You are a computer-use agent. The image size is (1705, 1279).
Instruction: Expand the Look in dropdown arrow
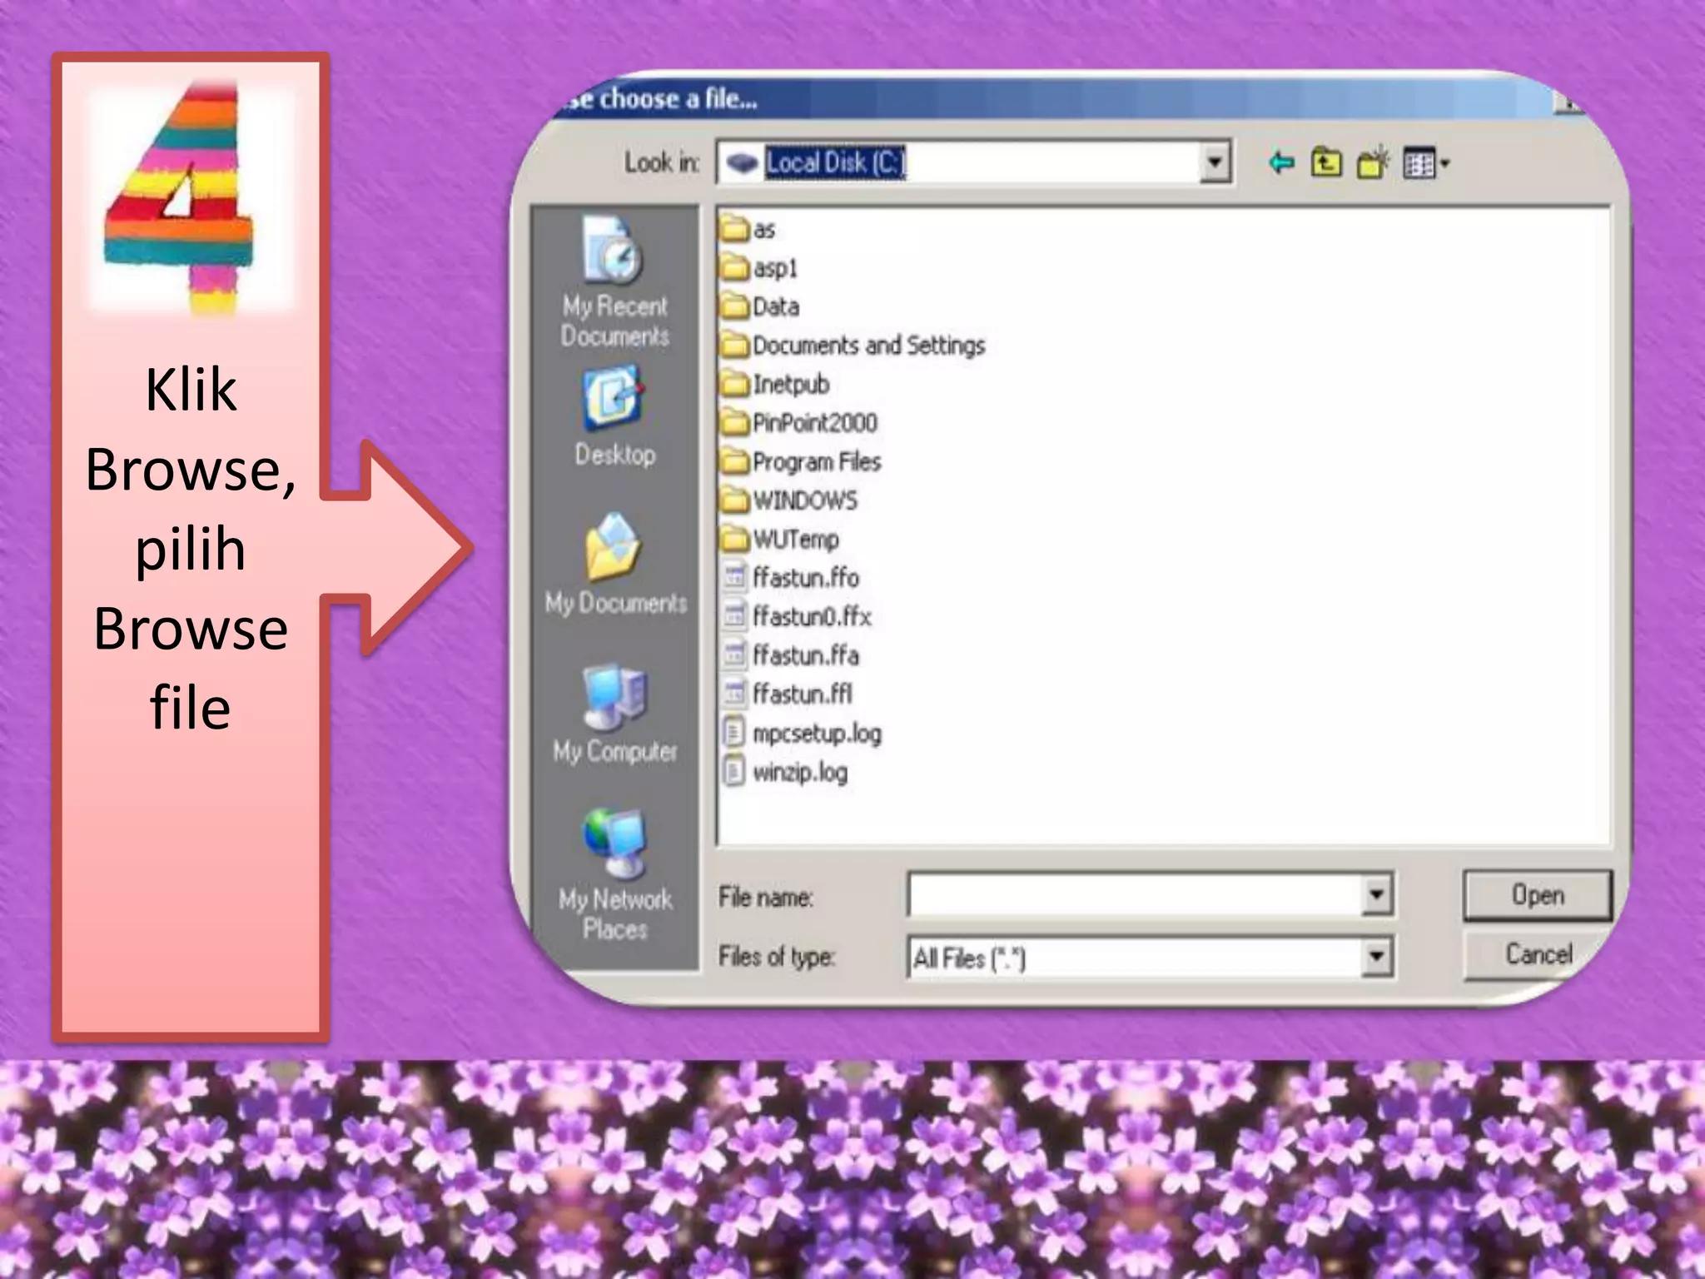coord(1215,162)
